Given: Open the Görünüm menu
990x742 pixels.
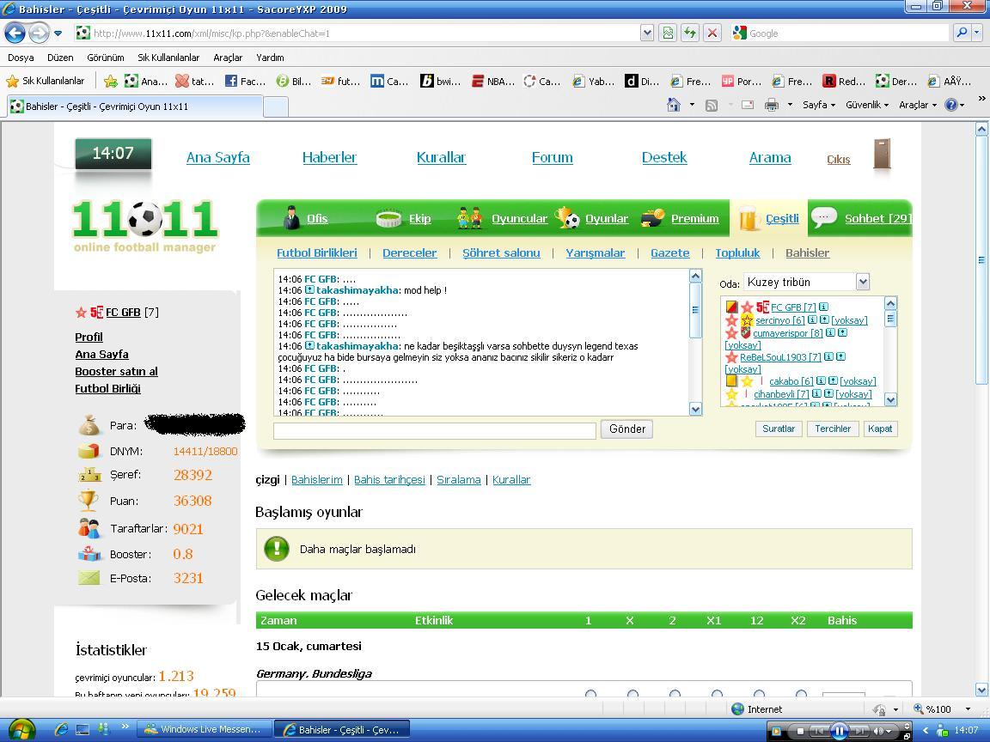Looking at the screenshot, I should (x=106, y=58).
